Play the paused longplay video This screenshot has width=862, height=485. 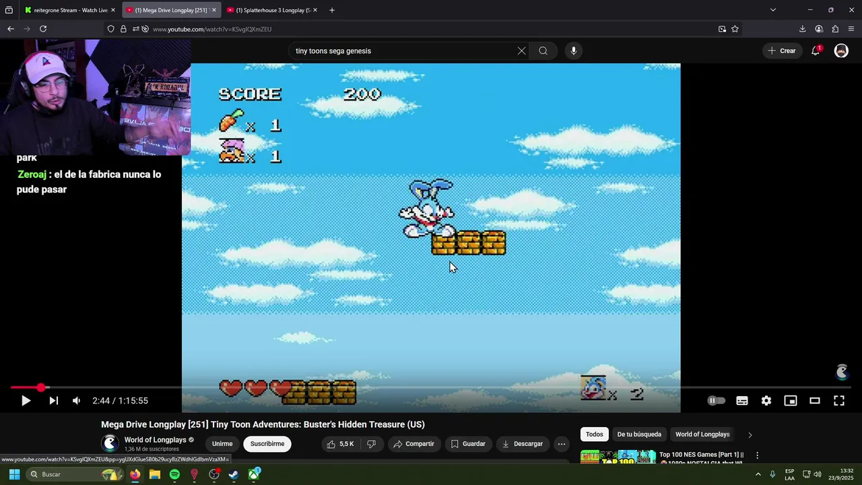[26, 401]
